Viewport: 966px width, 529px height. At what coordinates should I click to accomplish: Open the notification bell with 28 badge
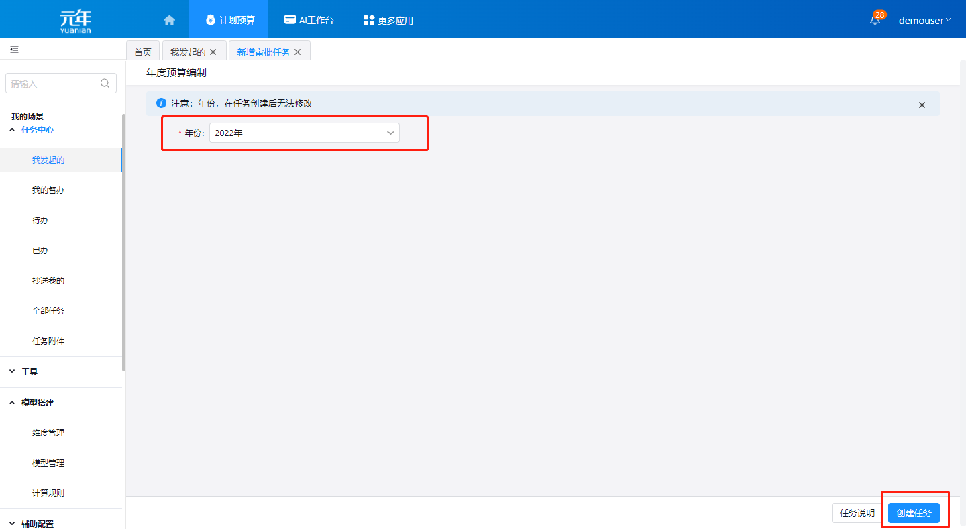(875, 20)
